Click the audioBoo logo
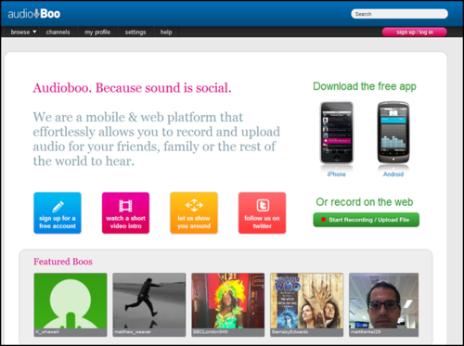 point(34,14)
